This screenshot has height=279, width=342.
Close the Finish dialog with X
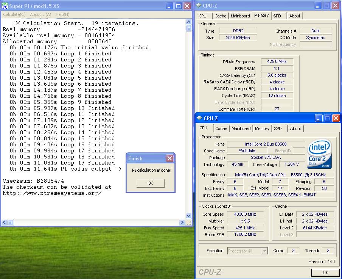click(x=170, y=158)
